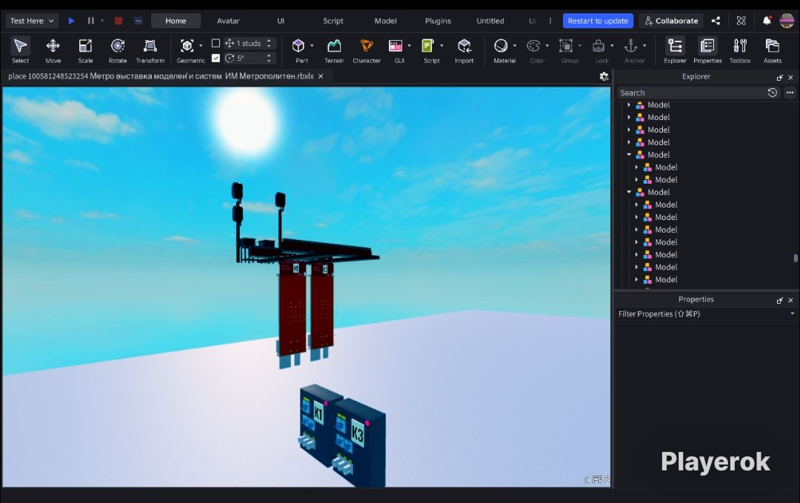Toggle the Explorer panel button

[675, 50]
